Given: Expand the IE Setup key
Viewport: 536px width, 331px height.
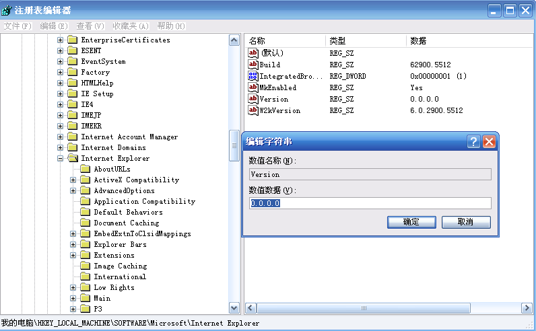Looking at the screenshot, I should [x=60, y=94].
